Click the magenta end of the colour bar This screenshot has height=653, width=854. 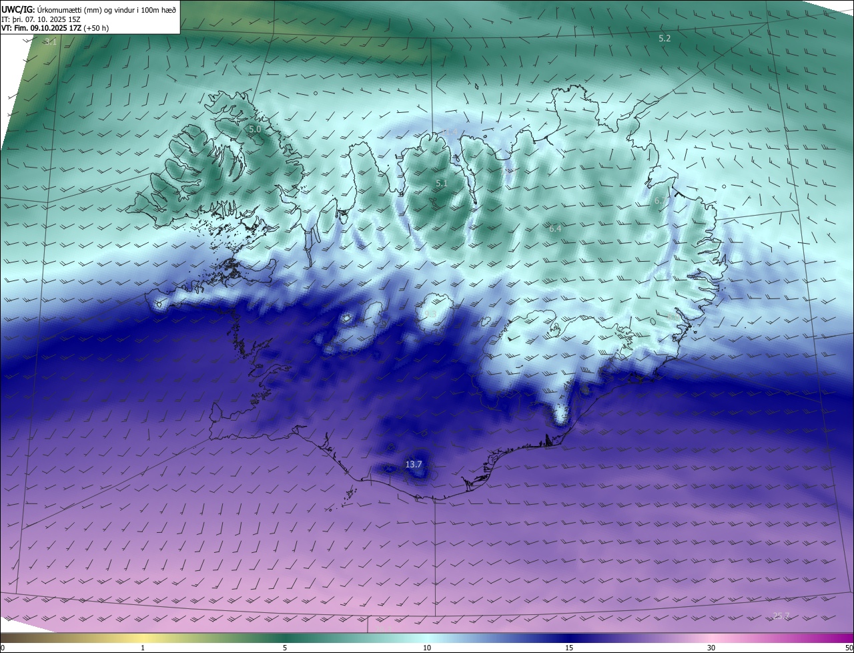(x=844, y=638)
